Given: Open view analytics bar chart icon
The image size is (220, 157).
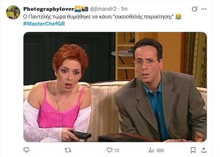Looking at the screenshot, I should click(x=151, y=150).
